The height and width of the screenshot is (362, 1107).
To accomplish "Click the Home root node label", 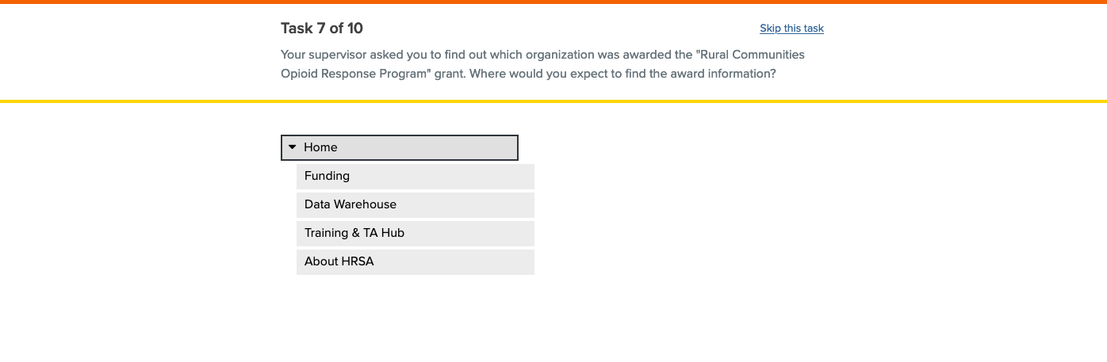I will pyautogui.click(x=320, y=147).
